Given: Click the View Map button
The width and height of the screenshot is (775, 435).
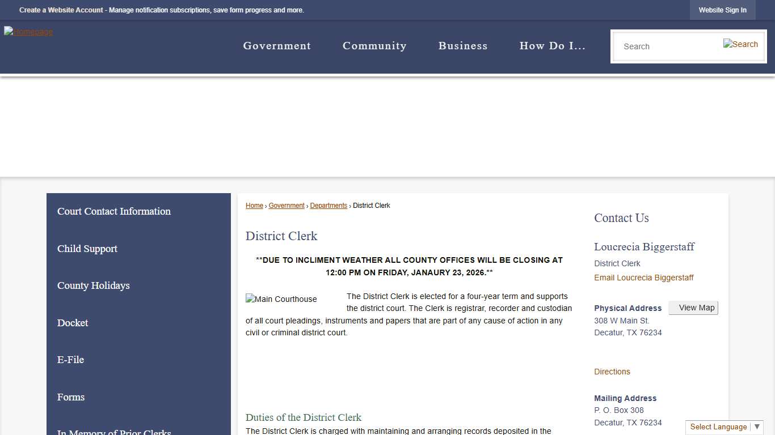Looking at the screenshot, I should pyautogui.click(x=693, y=308).
